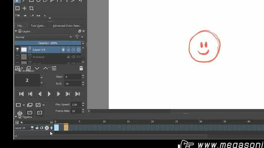Open layer properties sliders icon
This screenshot has height=148, width=264.
tap(54, 68)
